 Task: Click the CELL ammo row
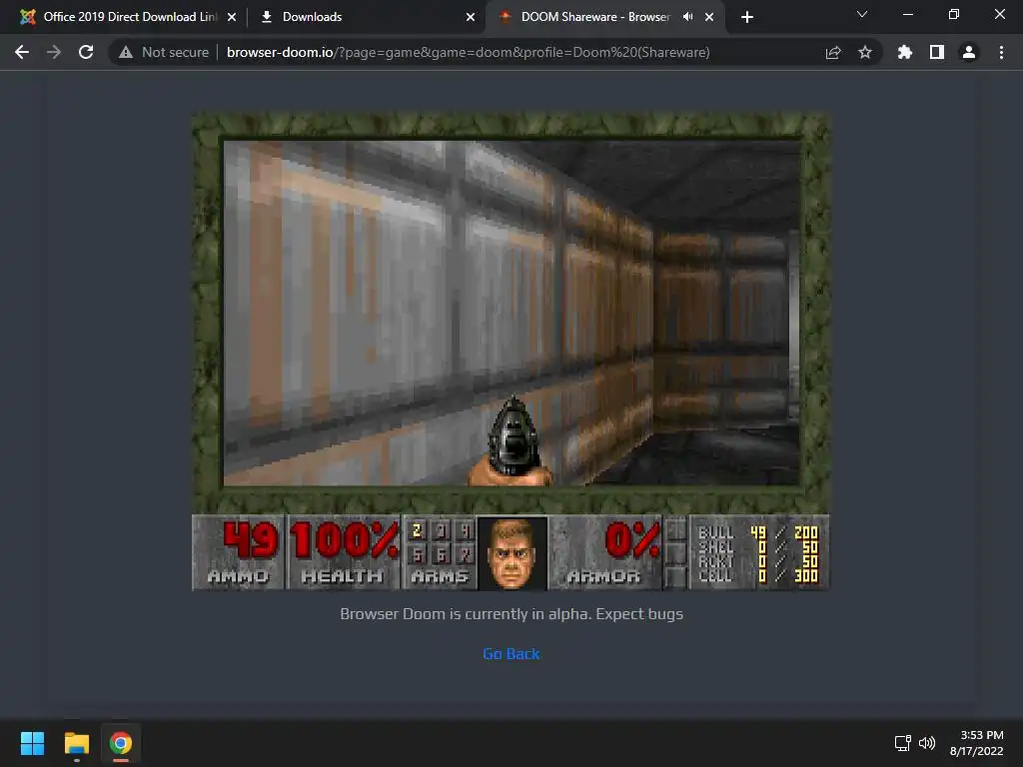(758, 575)
